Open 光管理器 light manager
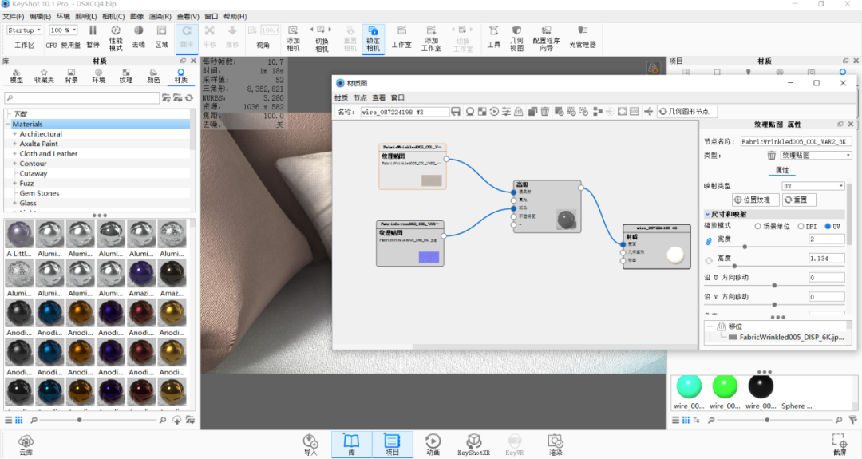The image size is (862, 459). [x=582, y=37]
